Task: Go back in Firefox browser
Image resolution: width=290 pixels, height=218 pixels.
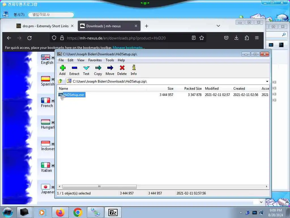Action: point(9,38)
